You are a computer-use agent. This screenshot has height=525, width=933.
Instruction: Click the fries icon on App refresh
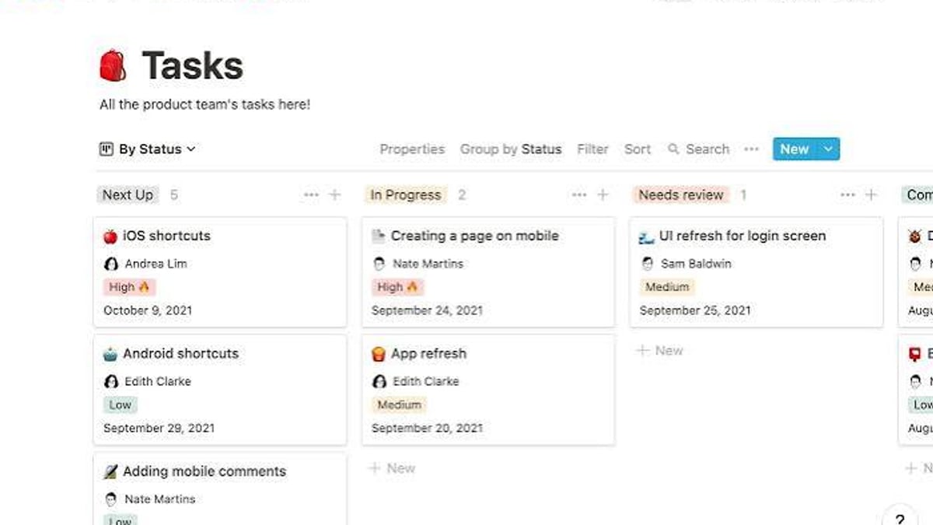click(x=379, y=354)
